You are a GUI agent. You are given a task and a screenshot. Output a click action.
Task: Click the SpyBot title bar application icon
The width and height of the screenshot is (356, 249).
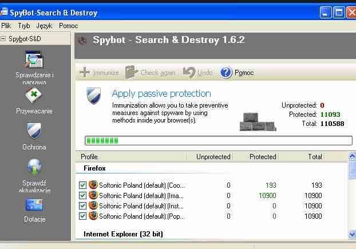pyautogui.click(x=4, y=12)
